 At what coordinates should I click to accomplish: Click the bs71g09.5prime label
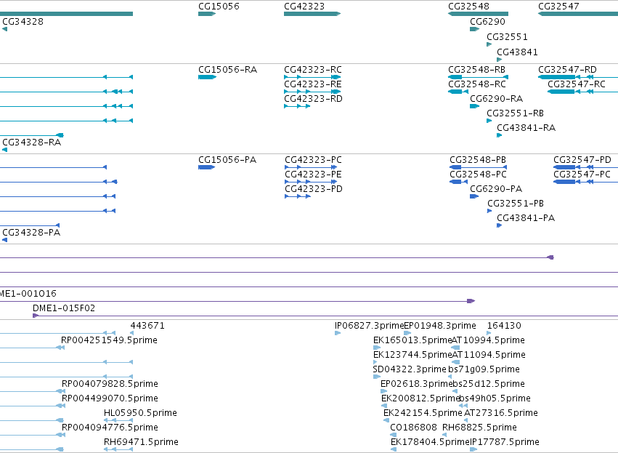click(x=484, y=369)
